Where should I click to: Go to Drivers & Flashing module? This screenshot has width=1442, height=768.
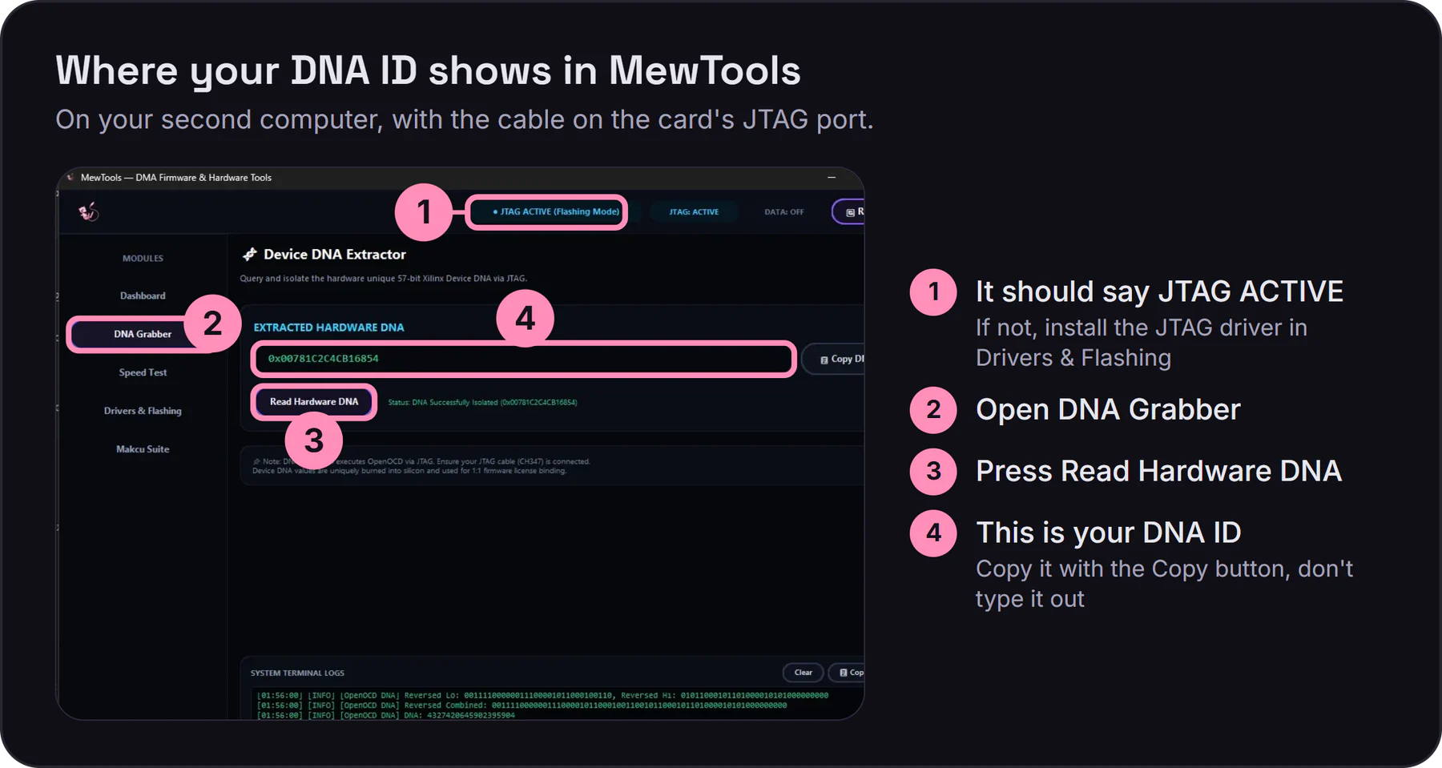tap(143, 411)
